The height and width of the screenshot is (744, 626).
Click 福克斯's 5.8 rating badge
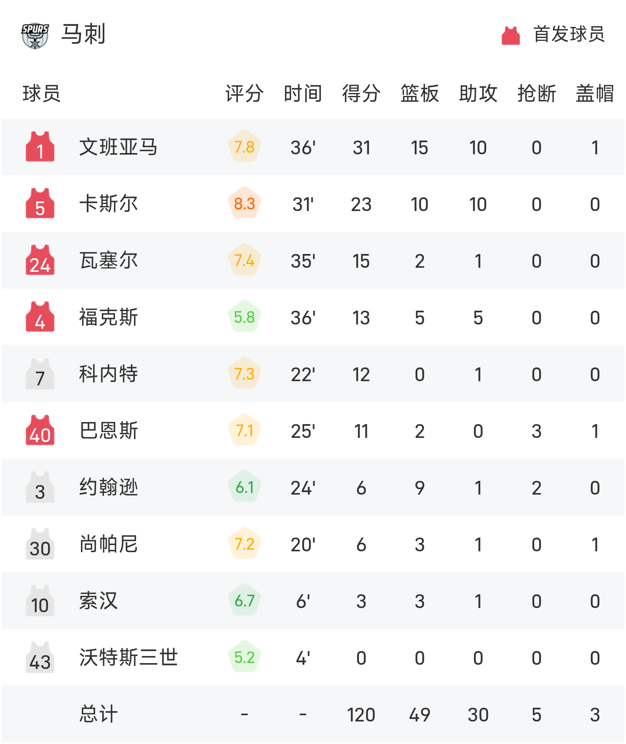245,317
